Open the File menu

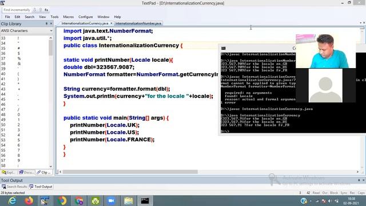pos(7,17)
